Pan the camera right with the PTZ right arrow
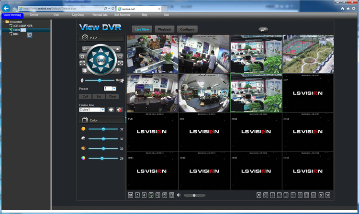The width and height of the screenshot is (359, 214). pyautogui.click(x=111, y=60)
